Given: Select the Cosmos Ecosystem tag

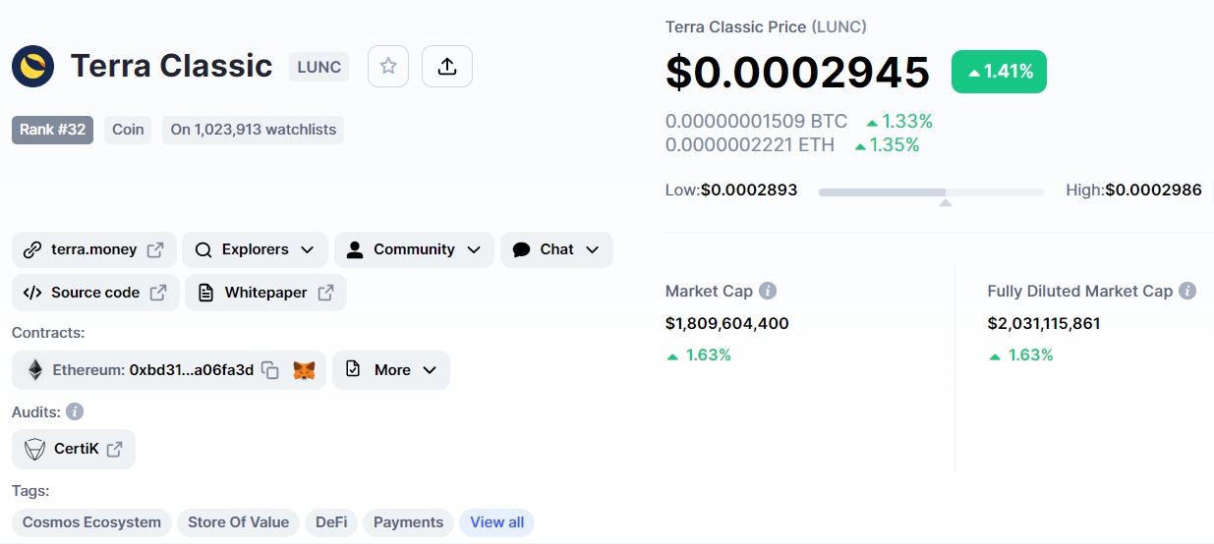Looking at the screenshot, I should (x=91, y=522).
